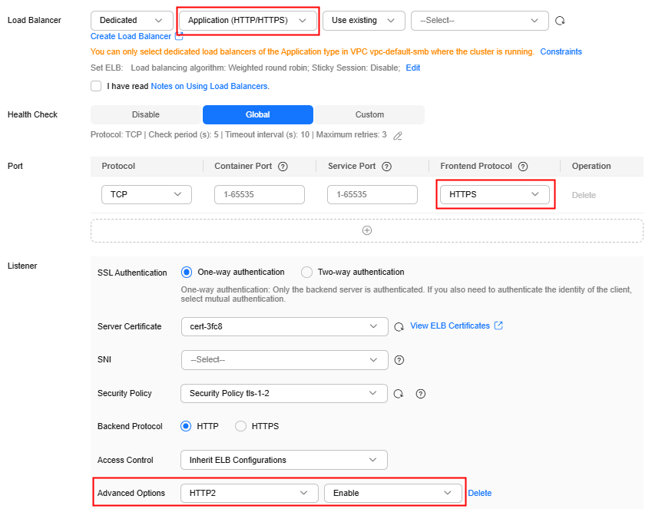
Task: Select the Disable health check tab
Action: [146, 115]
